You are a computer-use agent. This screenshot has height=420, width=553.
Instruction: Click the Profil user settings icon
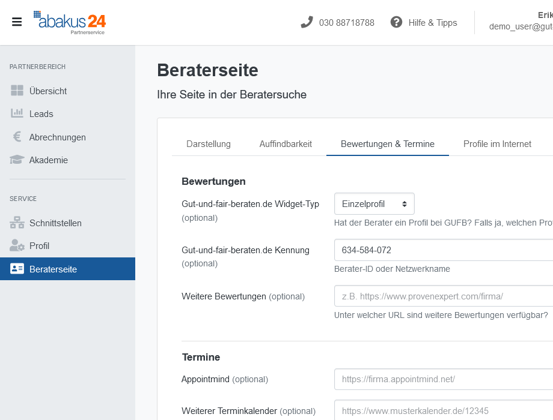coord(17,245)
